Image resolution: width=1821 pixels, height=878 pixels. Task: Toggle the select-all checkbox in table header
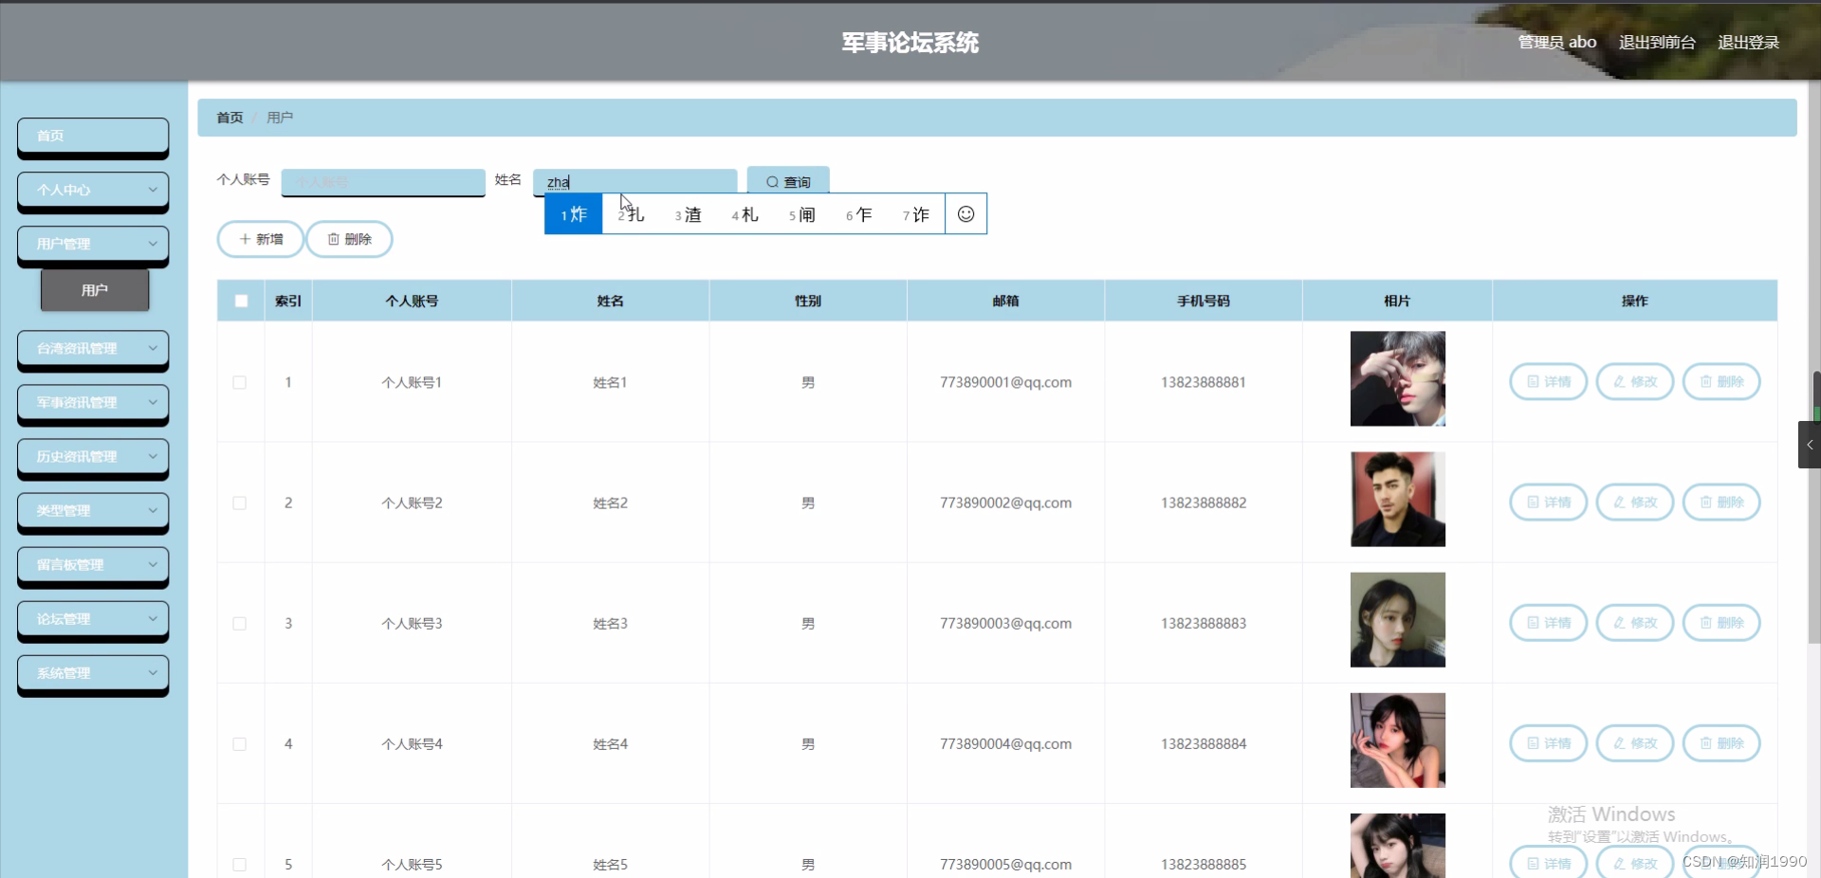click(x=240, y=301)
